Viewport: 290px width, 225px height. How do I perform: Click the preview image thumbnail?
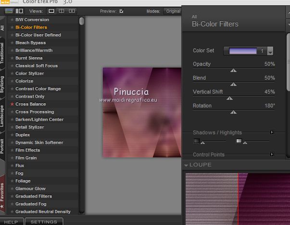pos(142,112)
